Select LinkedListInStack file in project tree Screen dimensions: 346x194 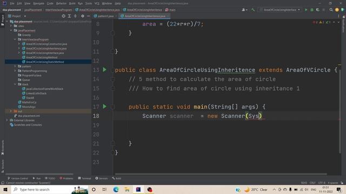[x=36, y=93]
